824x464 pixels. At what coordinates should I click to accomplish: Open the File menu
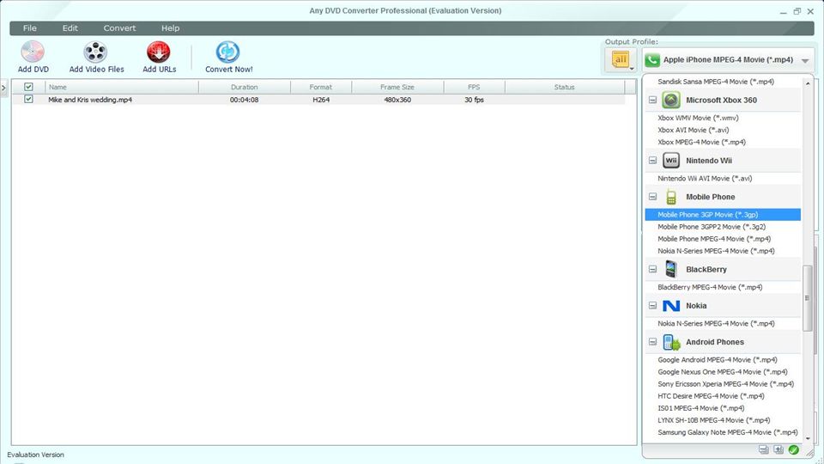(x=29, y=28)
